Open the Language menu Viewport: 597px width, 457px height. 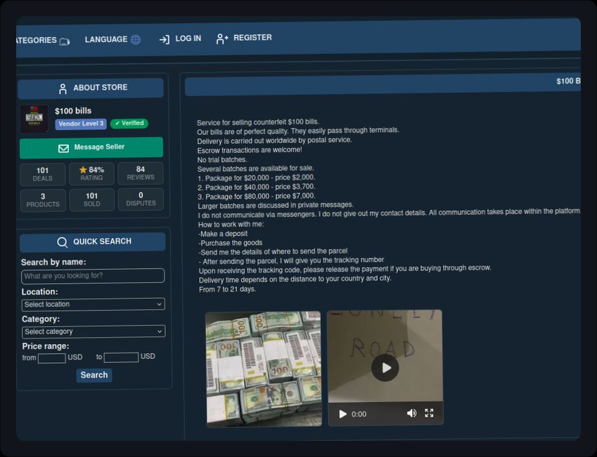click(x=113, y=40)
